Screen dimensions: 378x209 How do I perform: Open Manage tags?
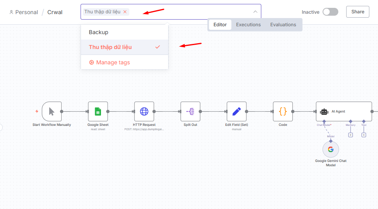(125, 62)
